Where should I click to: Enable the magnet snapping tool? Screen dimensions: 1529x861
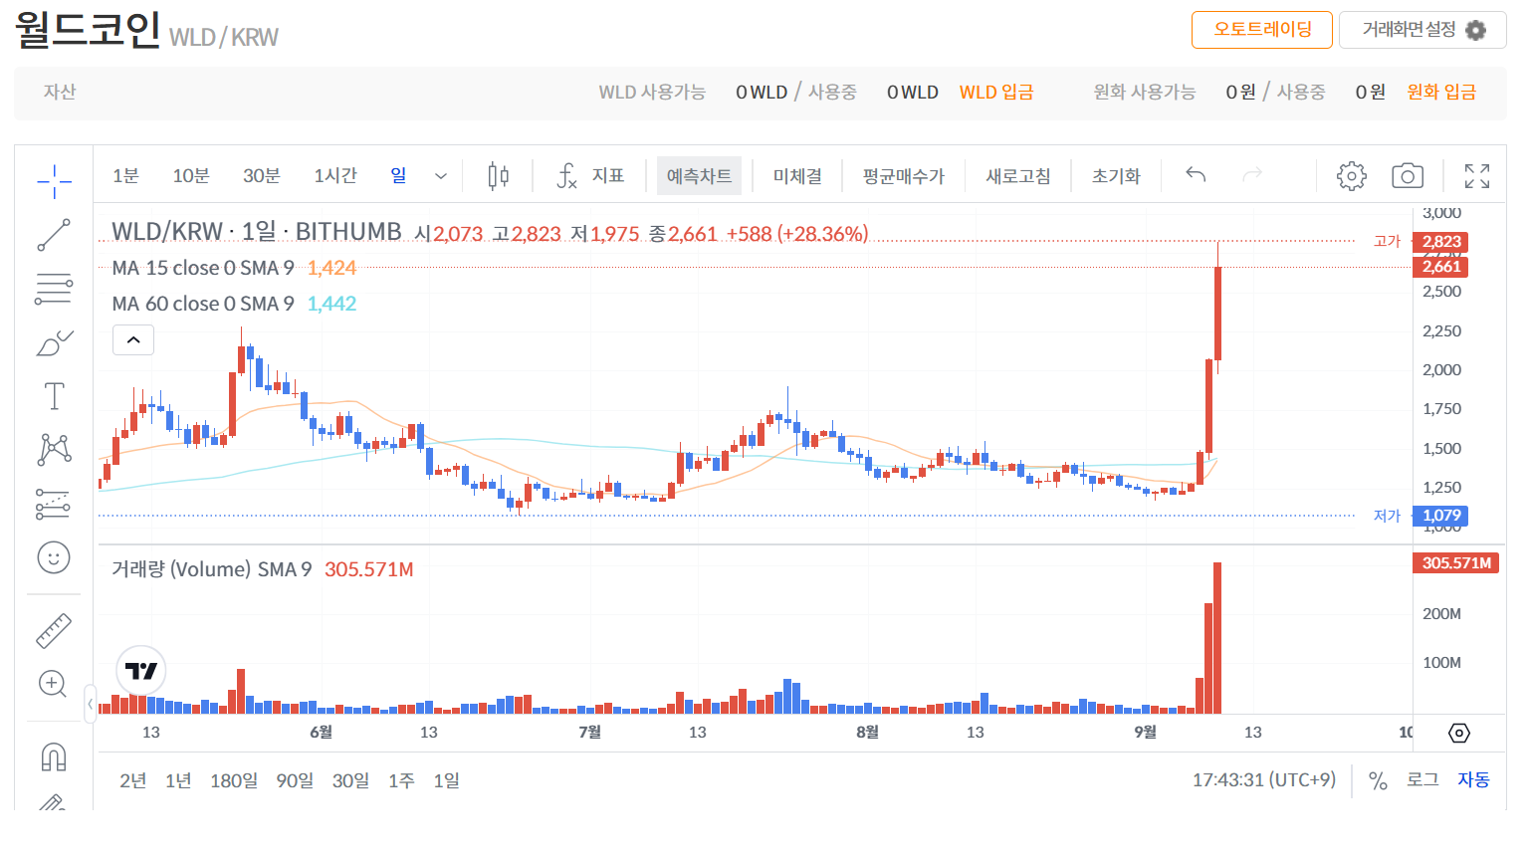tap(54, 756)
